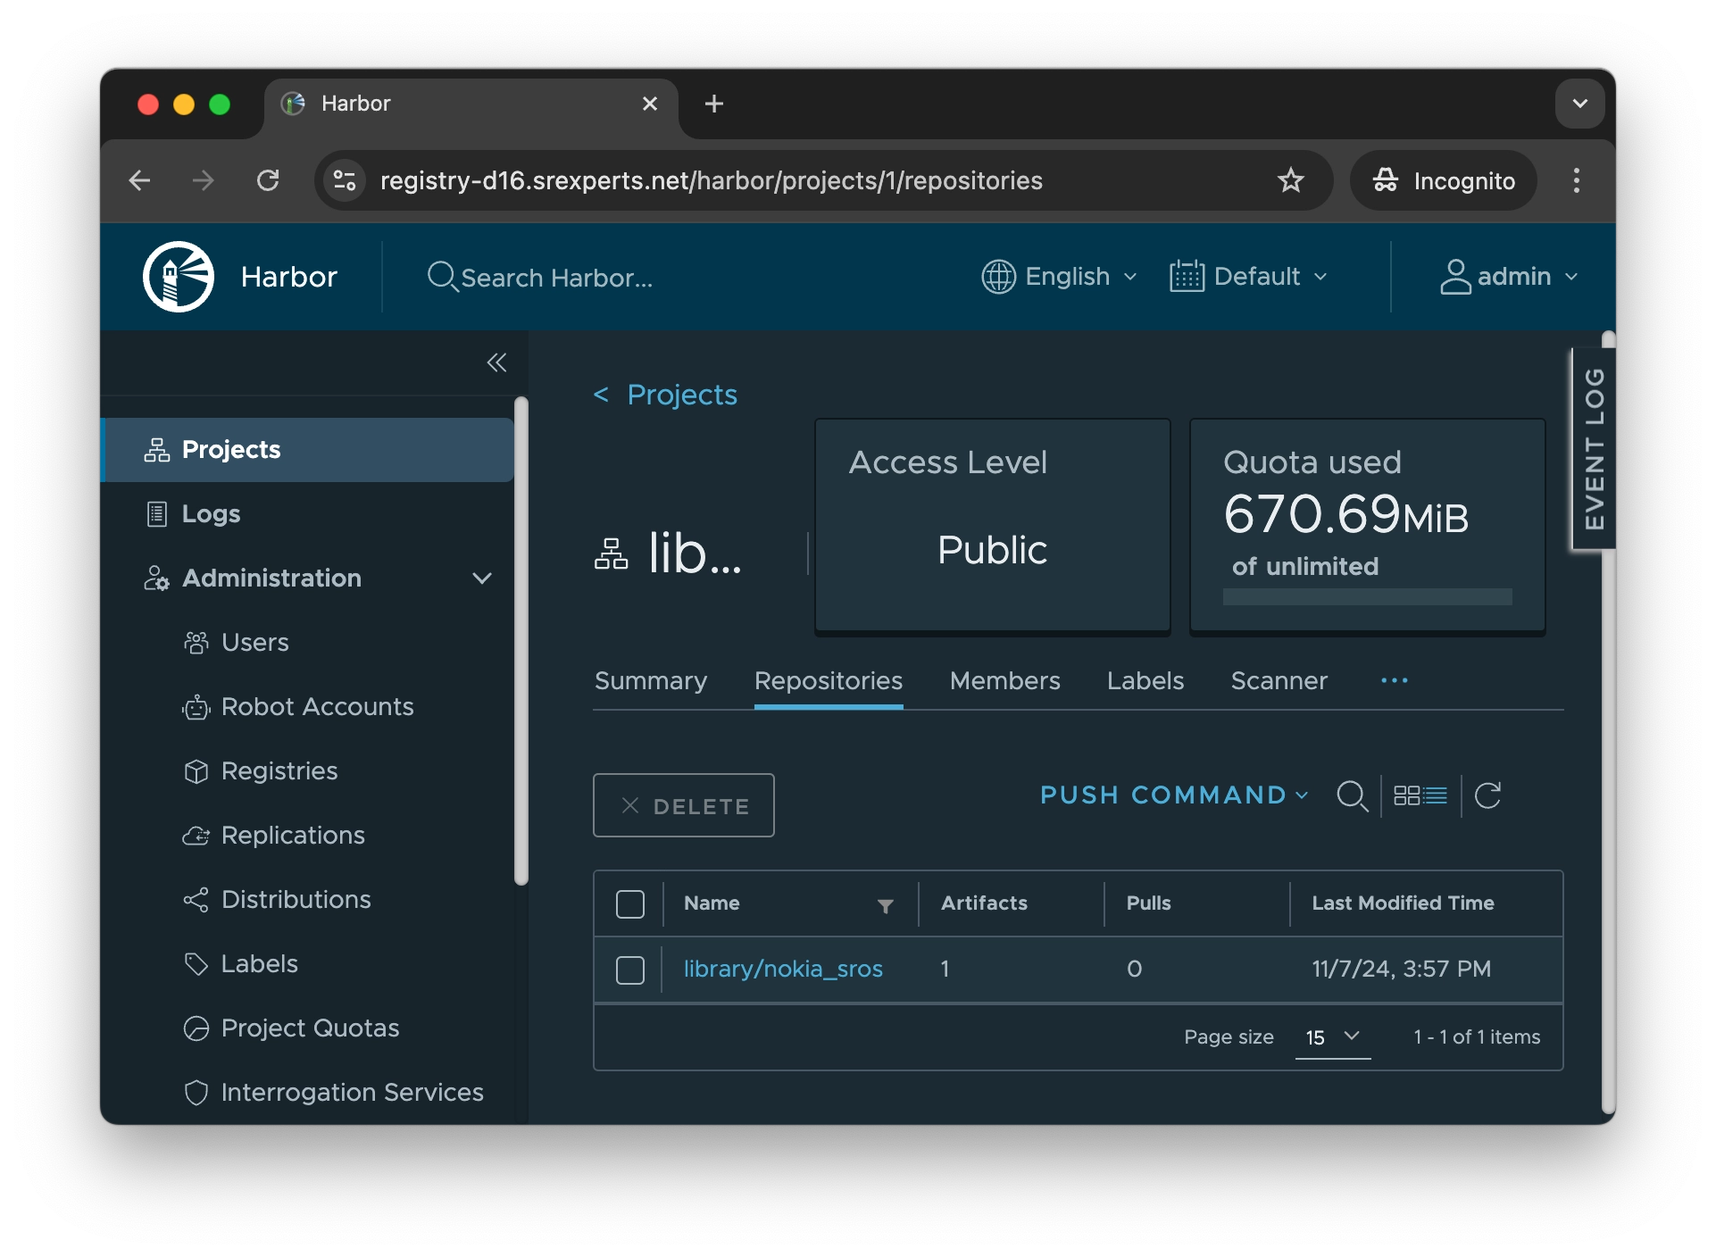Open the EVENT LOG side panel
Image resolution: width=1716 pixels, height=1257 pixels.
[1594, 448]
